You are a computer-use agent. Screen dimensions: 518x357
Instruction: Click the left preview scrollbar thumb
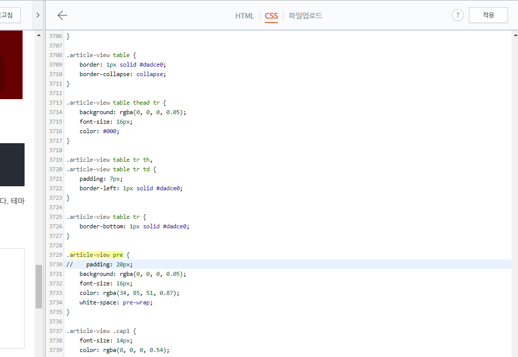[39, 286]
